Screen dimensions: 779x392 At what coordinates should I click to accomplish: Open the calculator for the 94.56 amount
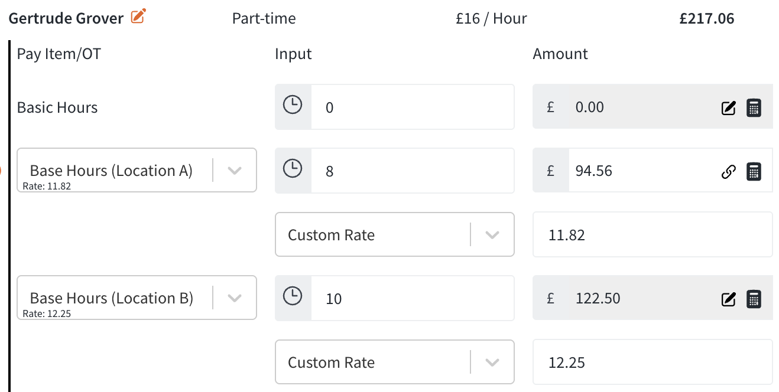tap(754, 172)
